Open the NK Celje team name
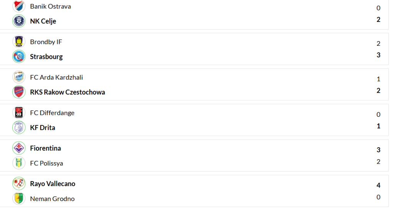The image size is (393, 208). click(43, 21)
